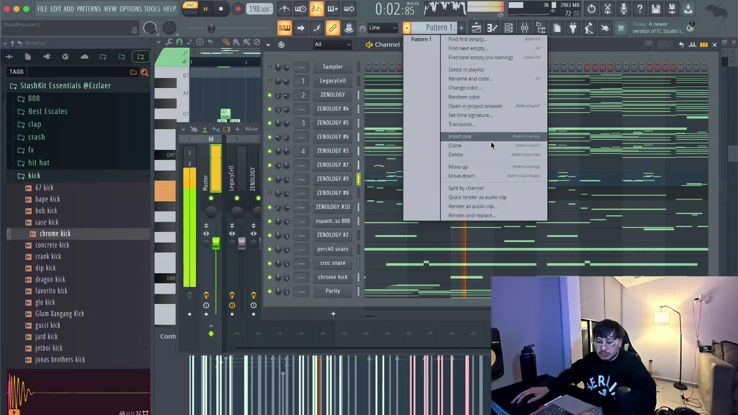Click the audio editor scissors icon

(x=608, y=9)
